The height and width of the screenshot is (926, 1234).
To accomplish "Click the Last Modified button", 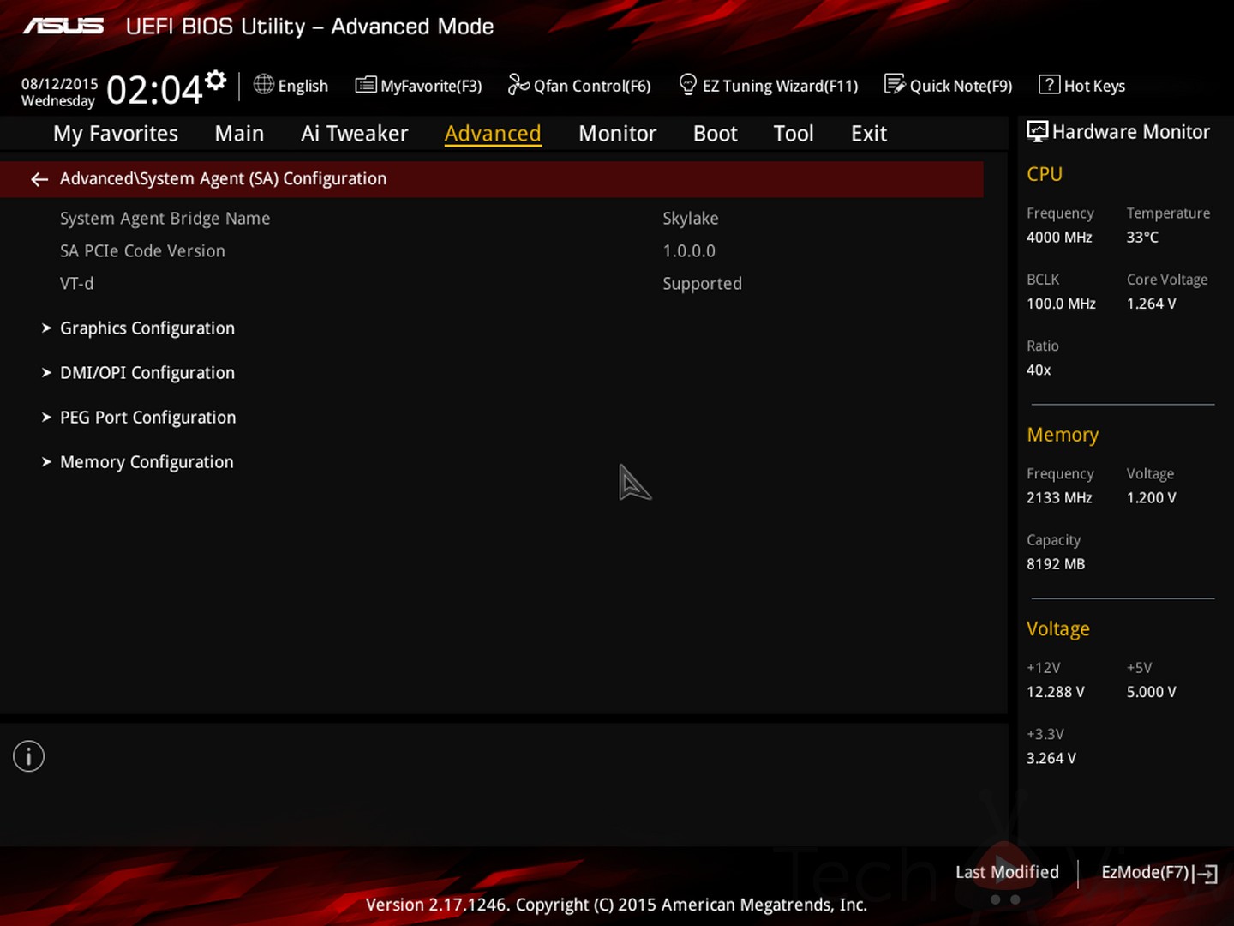I will 1007,872.
